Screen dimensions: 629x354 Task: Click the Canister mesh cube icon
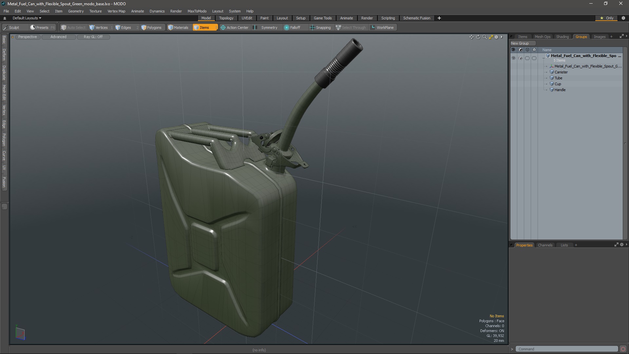click(x=552, y=72)
